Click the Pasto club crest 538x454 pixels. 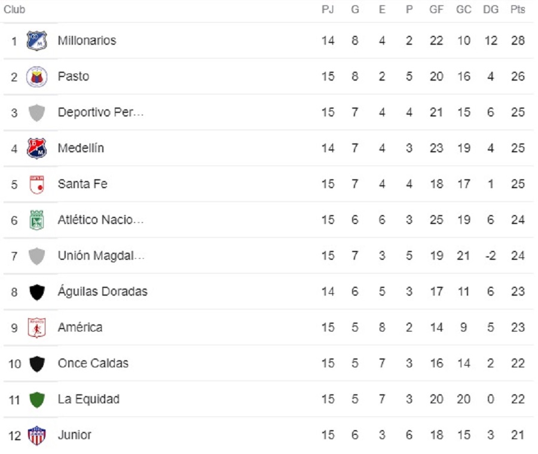(x=37, y=76)
